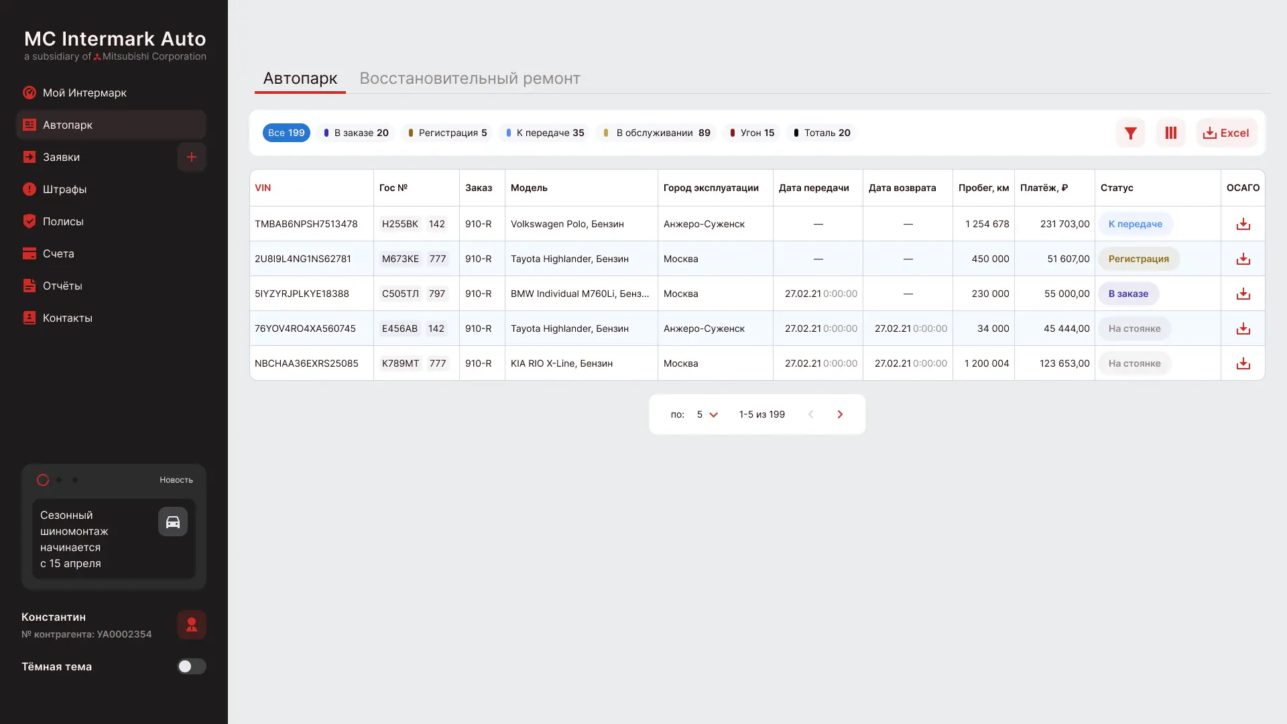Download OSAGO for NBCHAA36EXRS25085 row
The width and height of the screenshot is (1287, 724).
click(x=1243, y=363)
